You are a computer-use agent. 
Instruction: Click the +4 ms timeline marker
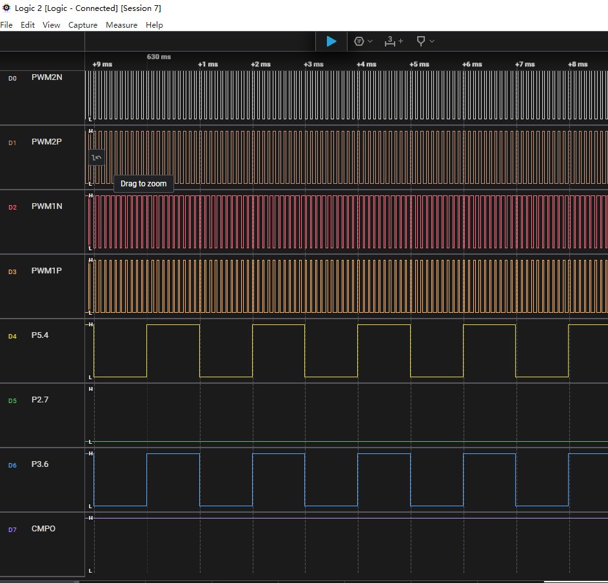pos(366,64)
